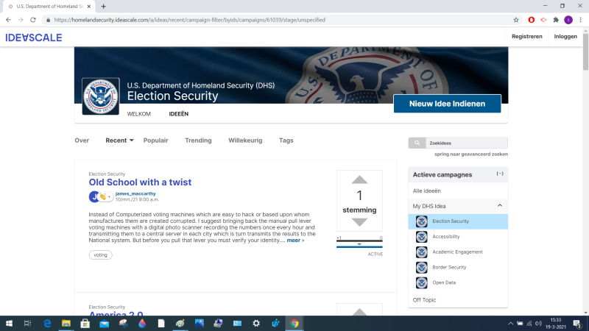Click the james_maccarthy avatar icon
589x331 pixels.
(x=94, y=196)
